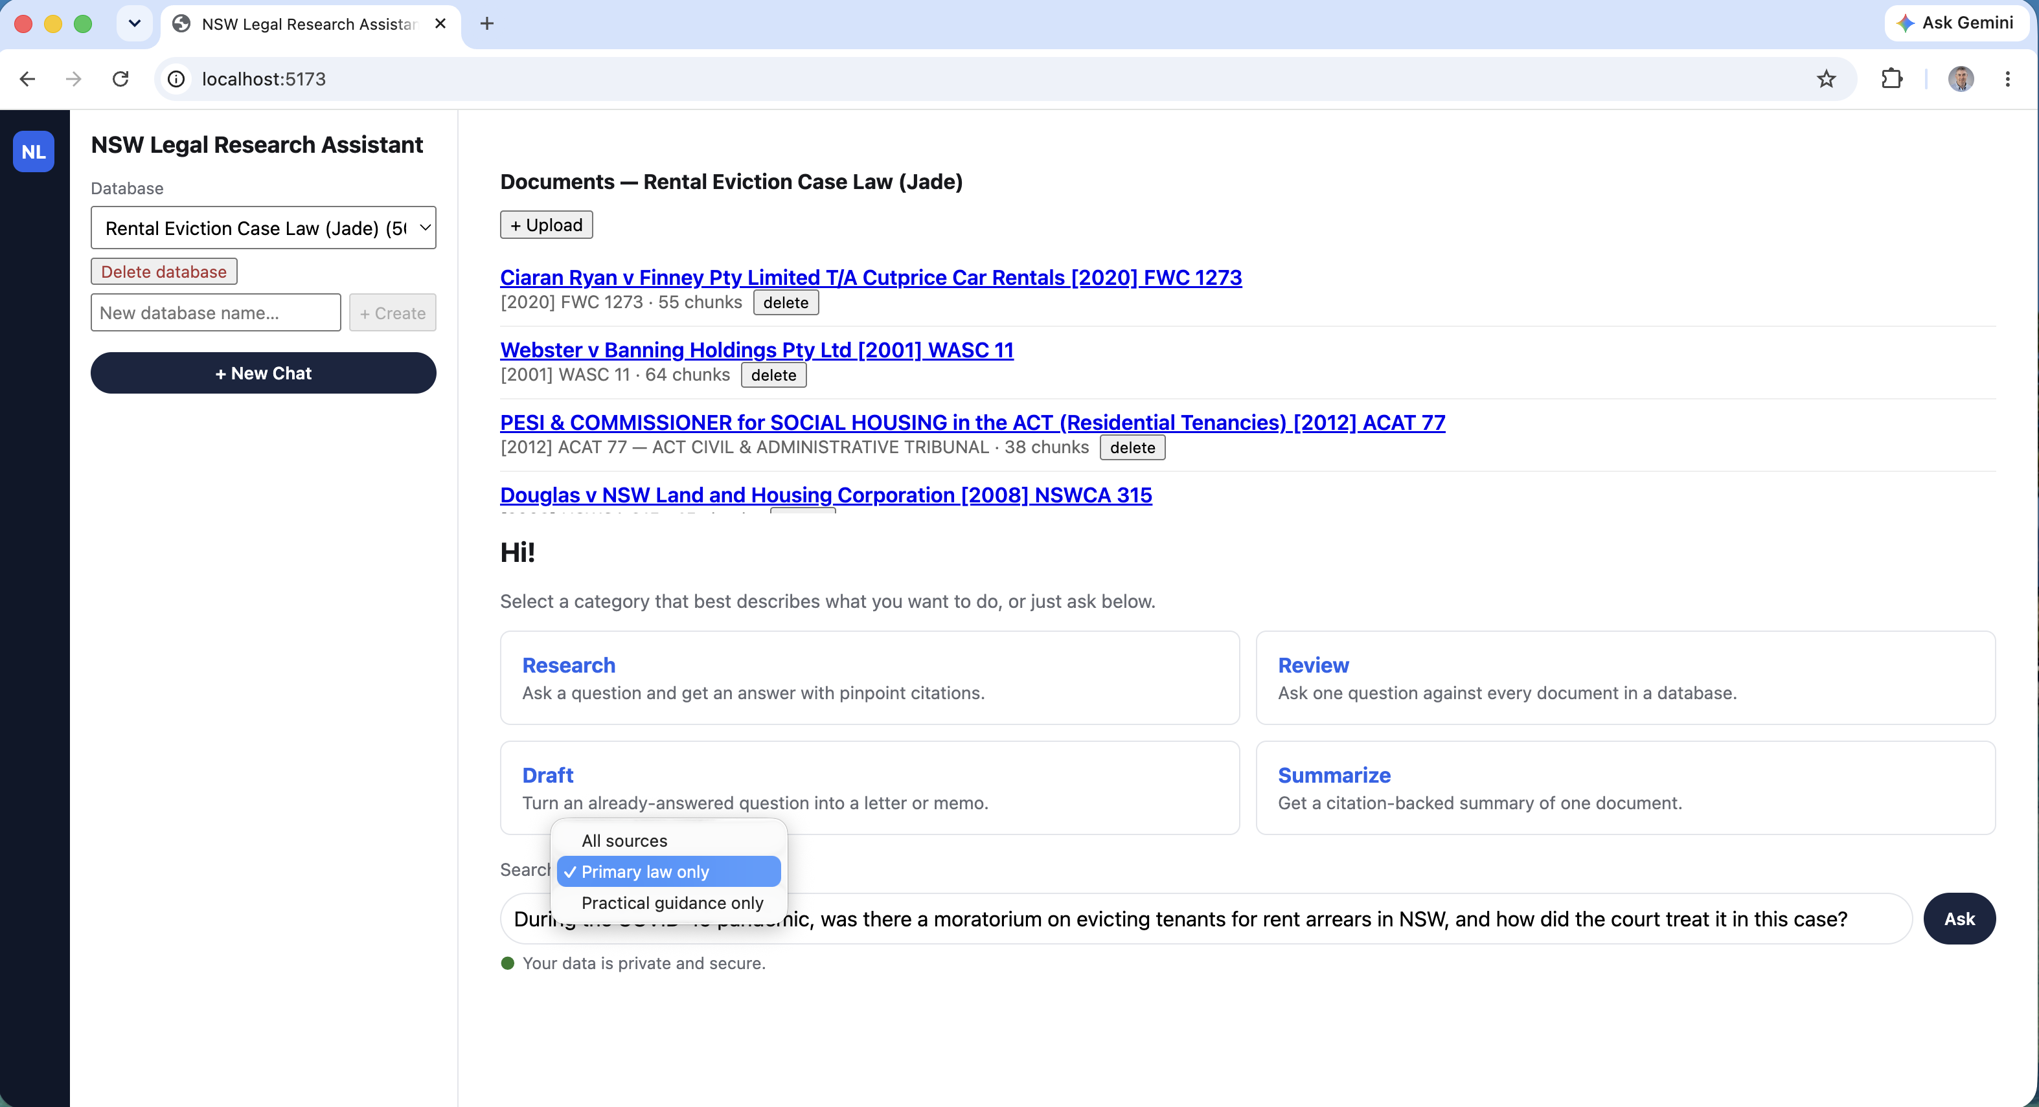Click the Ask Gemini button
This screenshot has width=2039, height=1107.
(x=1957, y=23)
